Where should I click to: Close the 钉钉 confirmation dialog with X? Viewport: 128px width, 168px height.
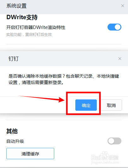click(x=120, y=59)
